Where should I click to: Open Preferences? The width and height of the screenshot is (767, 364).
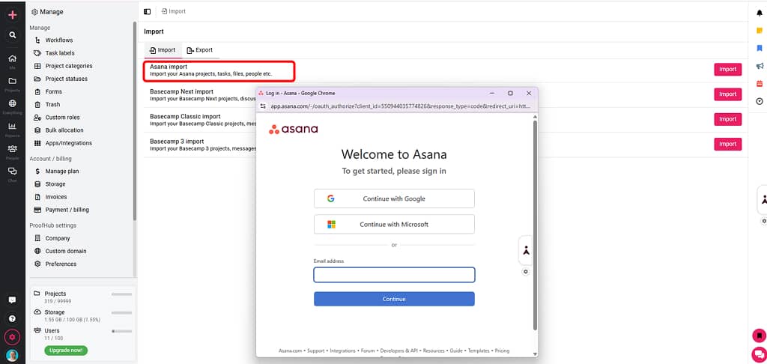coord(61,264)
